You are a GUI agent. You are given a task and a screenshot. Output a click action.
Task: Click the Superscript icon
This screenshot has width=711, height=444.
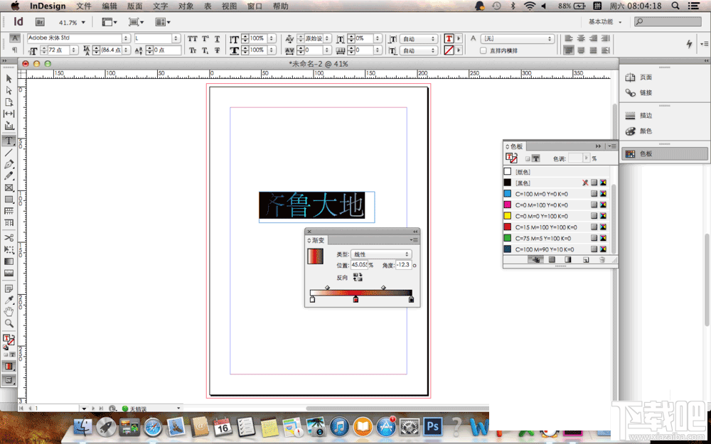(x=205, y=39)
